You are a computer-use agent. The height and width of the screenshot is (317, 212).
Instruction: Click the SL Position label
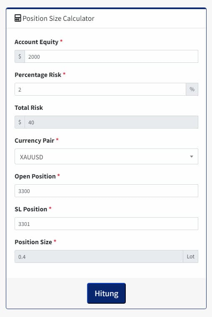[x=31, y=209]
